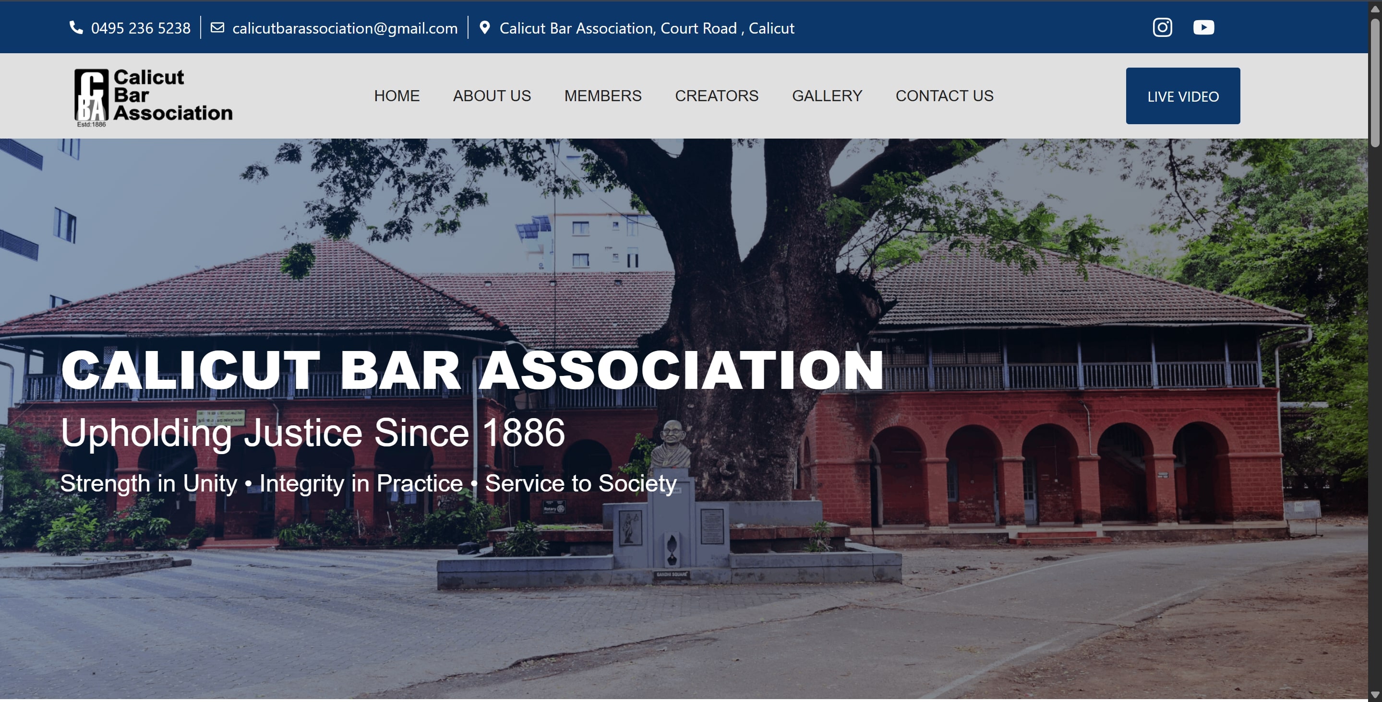1382x702 pixels.
Task: Go to the CONTACT US section
Action: pos(944,96)
